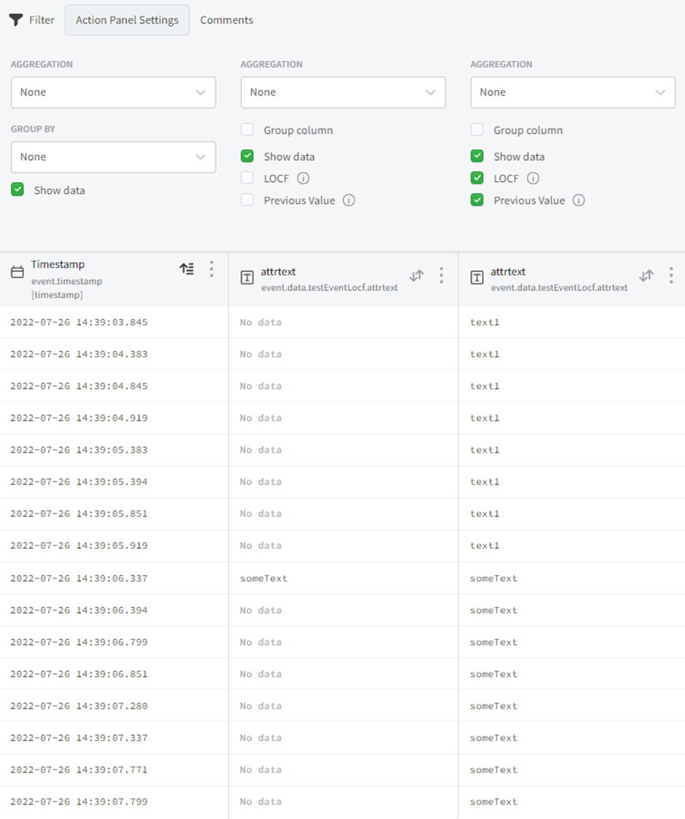Image resolution: width=685 pixels, height=819 pixels.
Task: Open the middle attrtext column kebab menu
Action: [x=441, y=275]
